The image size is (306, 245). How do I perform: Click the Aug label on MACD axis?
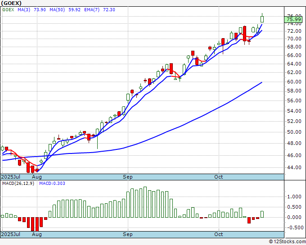pyautogui.click(x=37, y=234)
